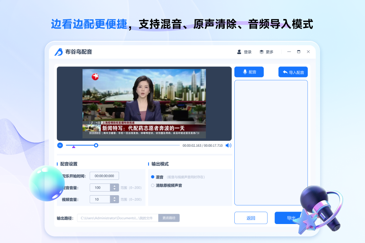Click the 布谷鸟配音 bird logo
Image resolution: width=365 pixels, height=243 pixels.
click(58, 52)
